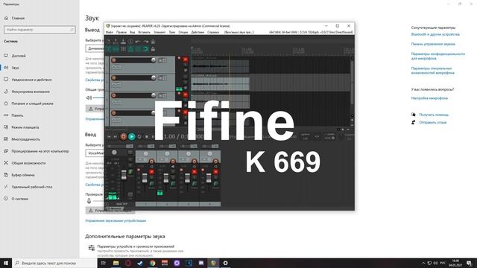Click master fader in REAPER mixer

pos(124,175)
